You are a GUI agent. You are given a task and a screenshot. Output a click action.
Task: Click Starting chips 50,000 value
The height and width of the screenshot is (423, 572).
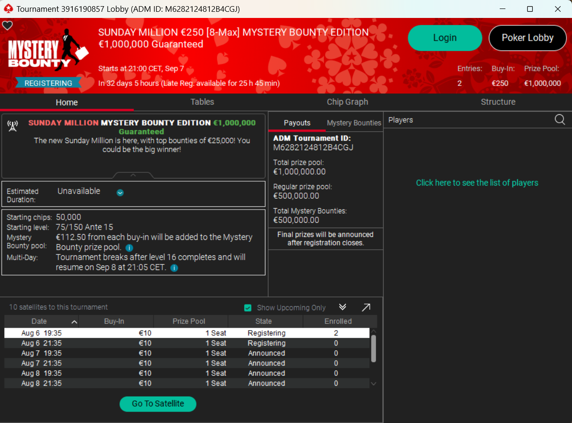68,217
